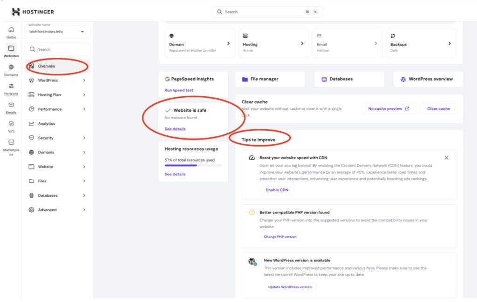Open the Databases shortcut card
Image resolution: width=477 pixels, height=302 pixels.
[x=349, y=79]
